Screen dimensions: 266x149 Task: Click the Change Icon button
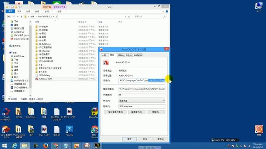tap(137, 112)
